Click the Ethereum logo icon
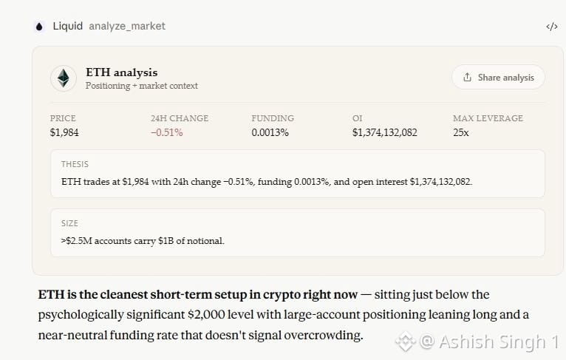Image resolution: width=566 pixels, height=360 pixels. pyautogui.click(x=64, y=78)
